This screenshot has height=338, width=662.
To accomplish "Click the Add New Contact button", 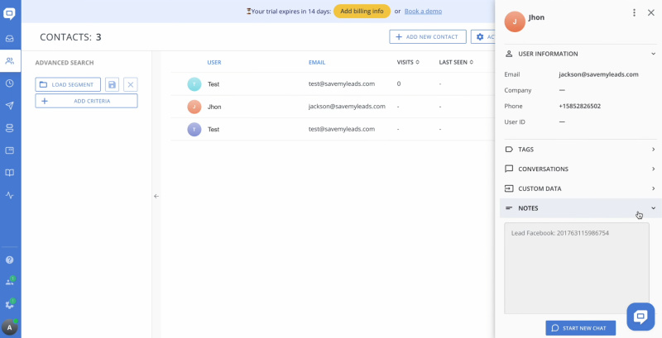I will [428, 36].
